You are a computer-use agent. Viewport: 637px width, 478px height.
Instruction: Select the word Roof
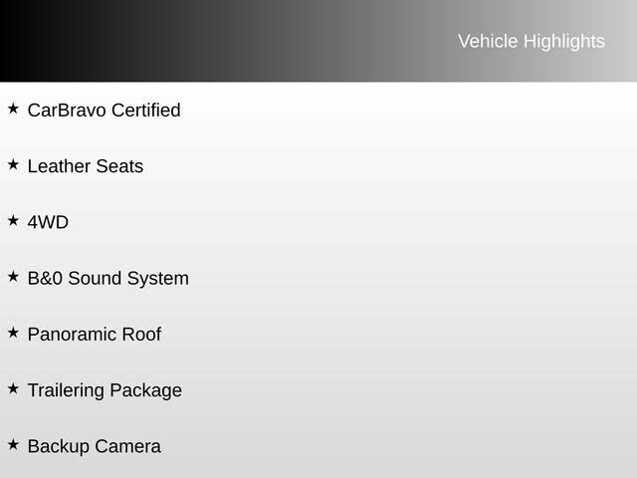(x=141, y=335)
